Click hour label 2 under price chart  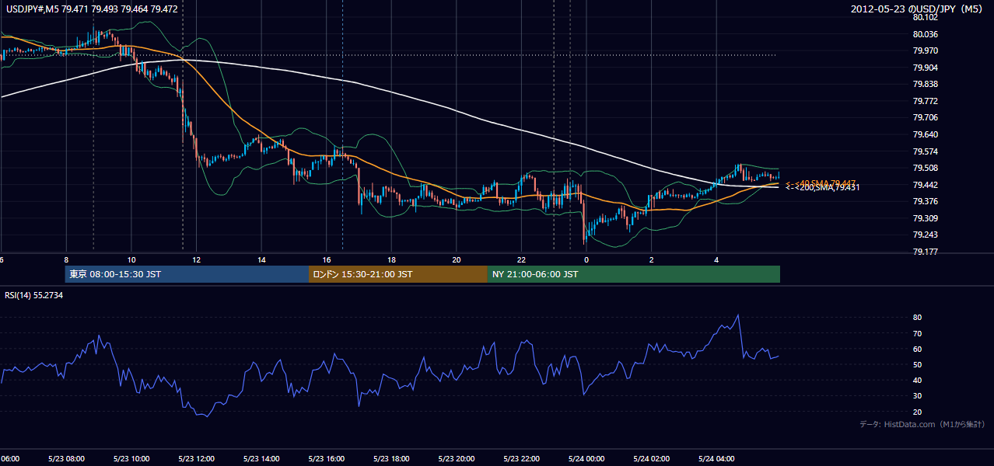[x=652, y=260]
